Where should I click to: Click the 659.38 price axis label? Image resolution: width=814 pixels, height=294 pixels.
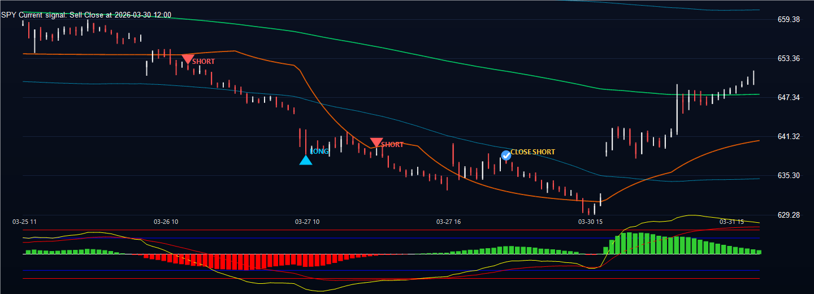click(x=789, y=19)
